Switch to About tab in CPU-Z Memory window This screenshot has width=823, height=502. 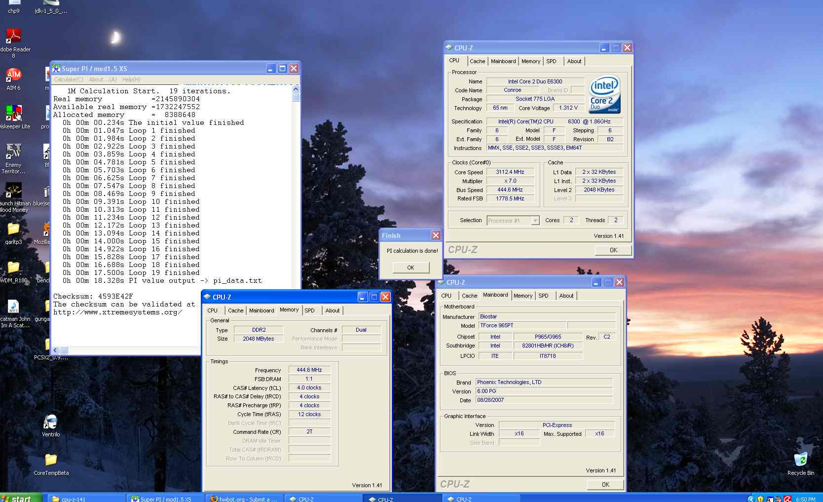(333, 310)
